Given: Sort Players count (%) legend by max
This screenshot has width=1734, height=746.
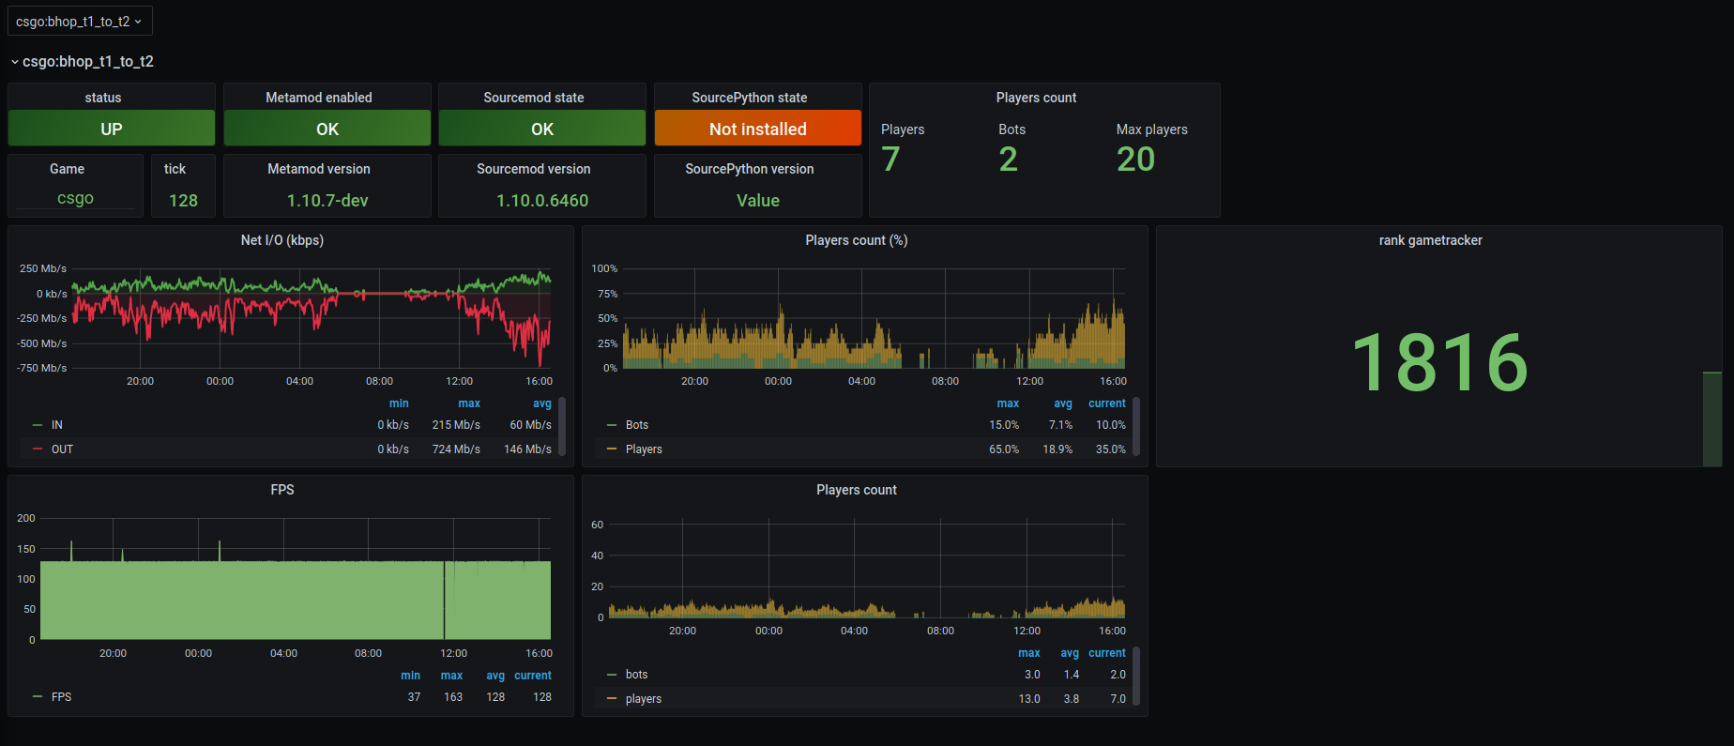Looking at the screenshot, I should coord(1008,403).
